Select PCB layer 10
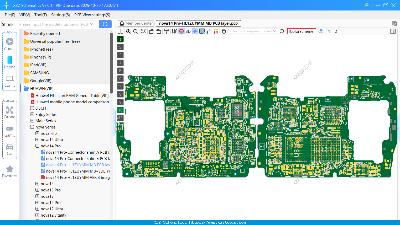This screenshot has width=400, height=225. (x=120, y=110)
